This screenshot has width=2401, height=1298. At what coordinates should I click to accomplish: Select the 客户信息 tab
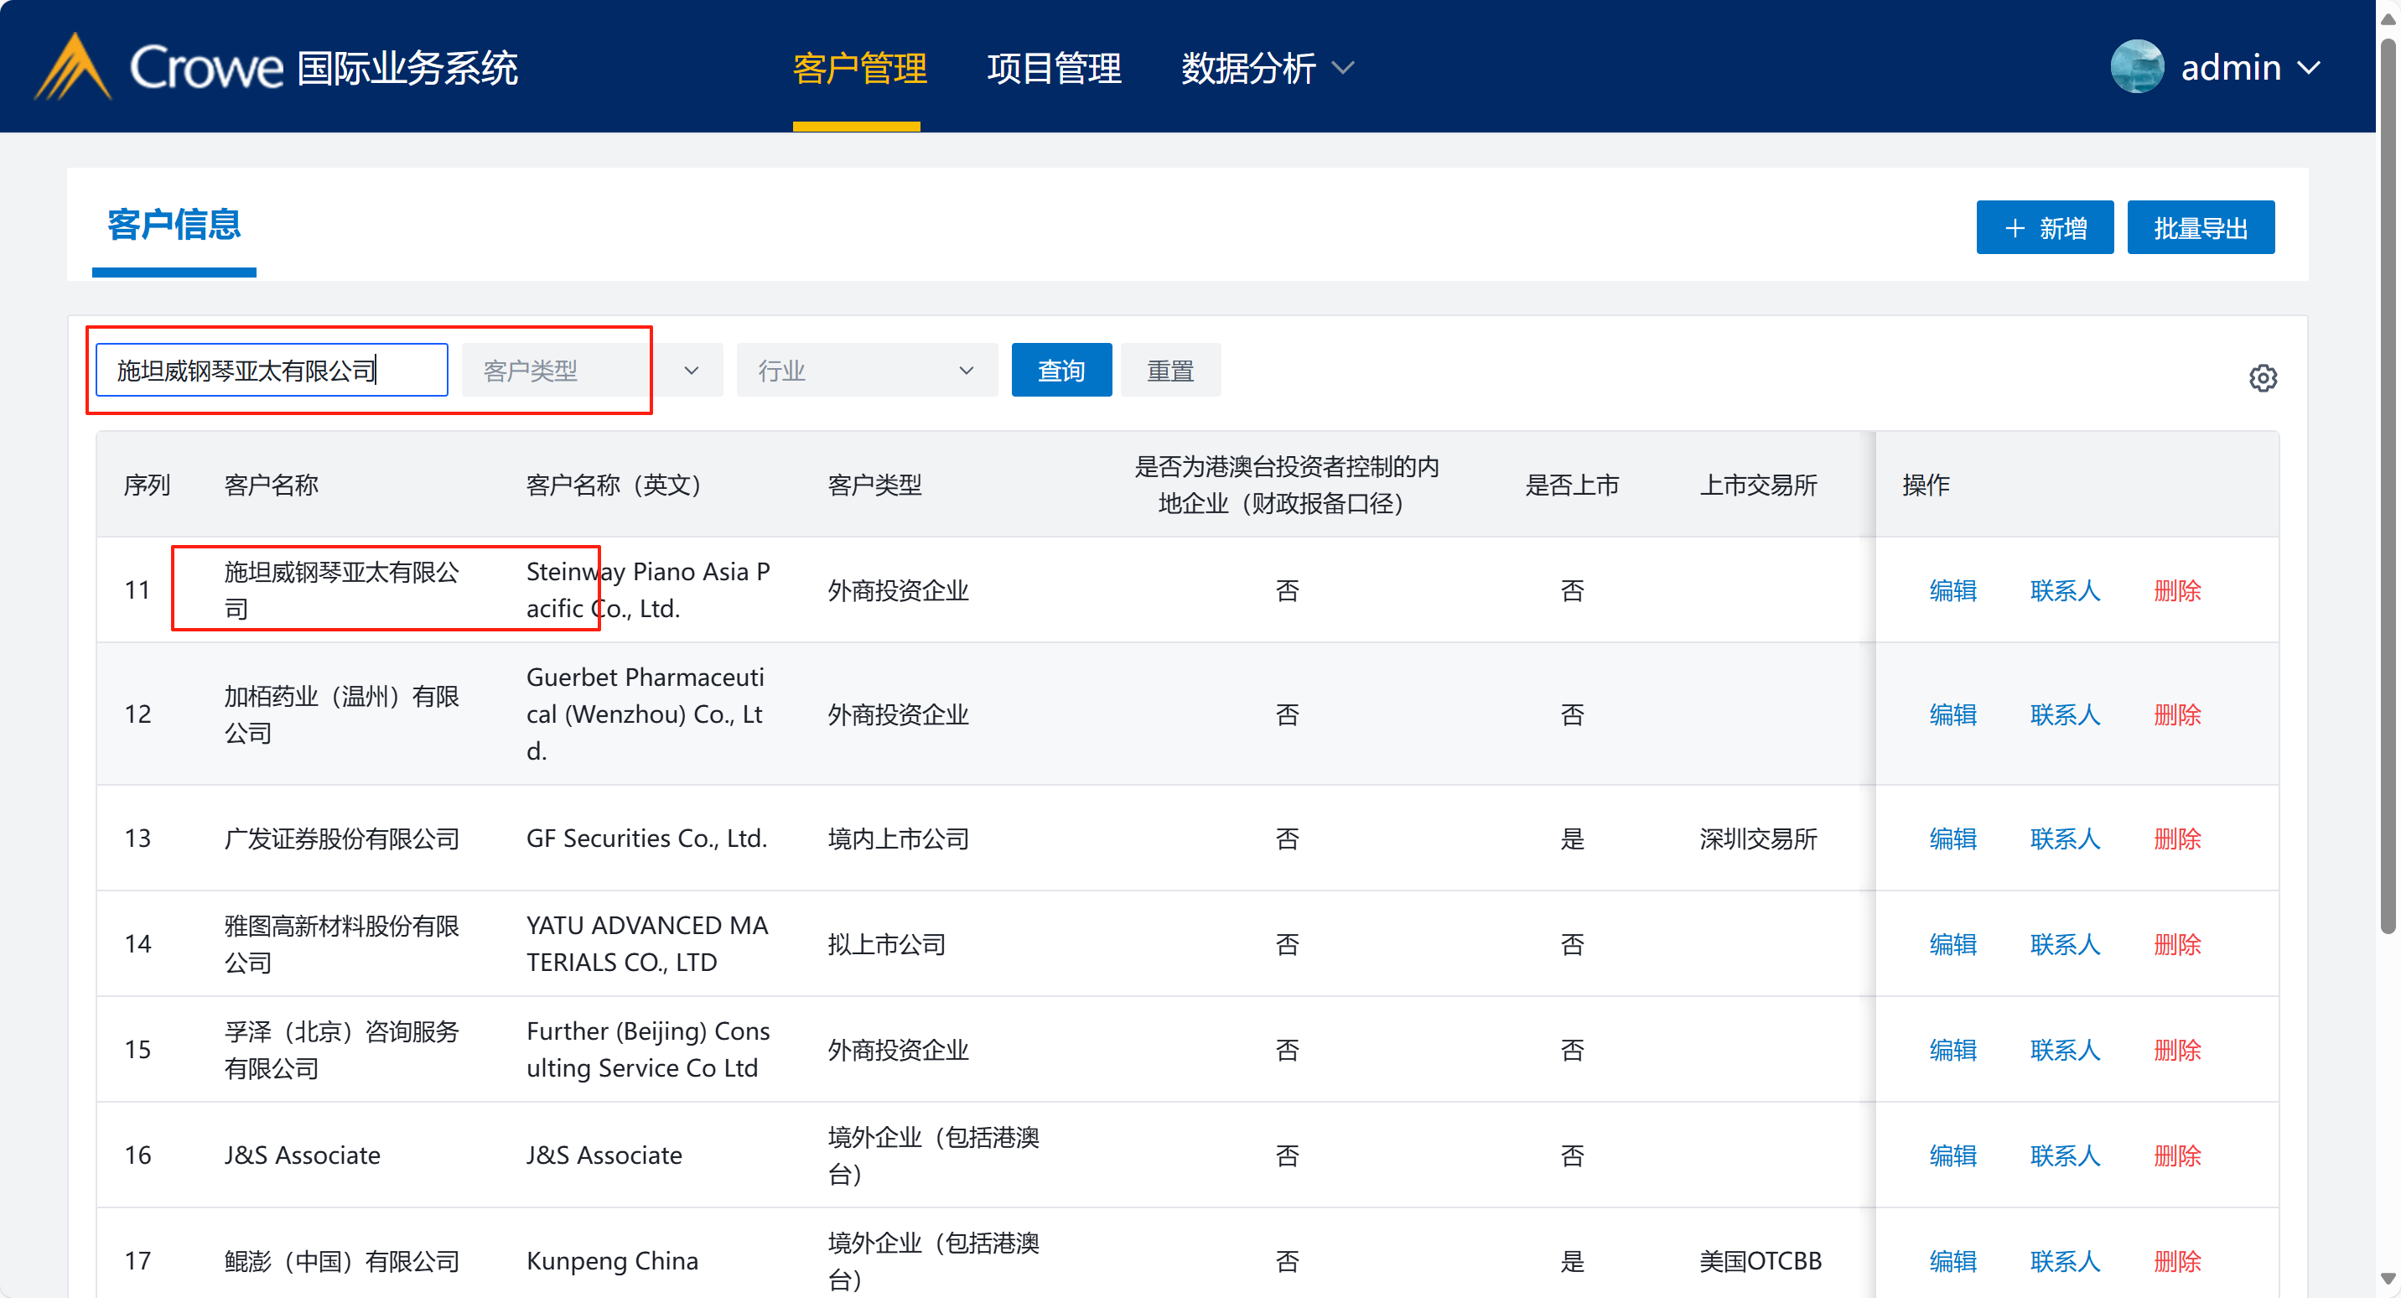point(174,225)
